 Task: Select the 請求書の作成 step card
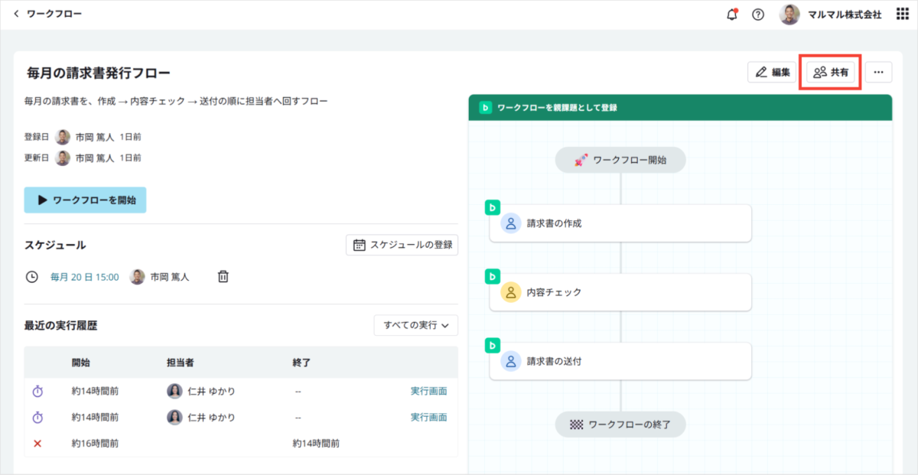pos(620,223)
